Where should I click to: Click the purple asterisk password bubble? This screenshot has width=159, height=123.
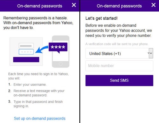pyautogui.click(x=58, y=47)
